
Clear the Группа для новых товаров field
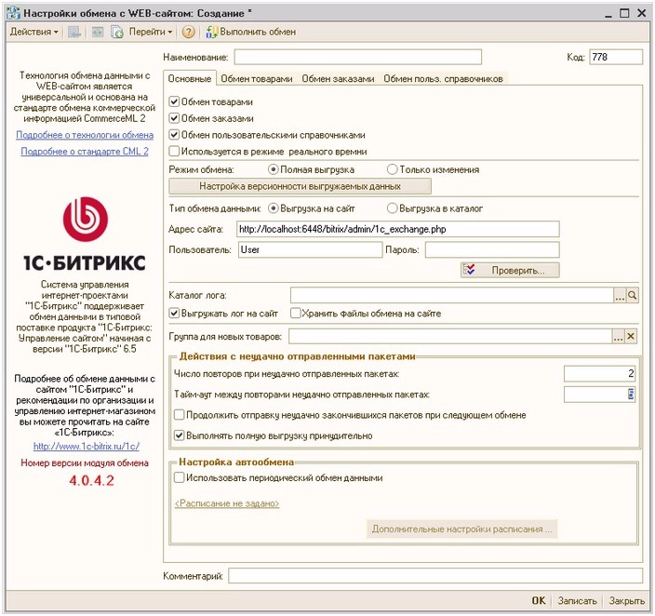click(631, 337)
